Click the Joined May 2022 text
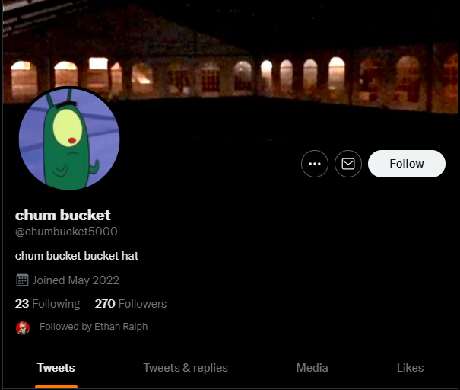 [76, 280]
